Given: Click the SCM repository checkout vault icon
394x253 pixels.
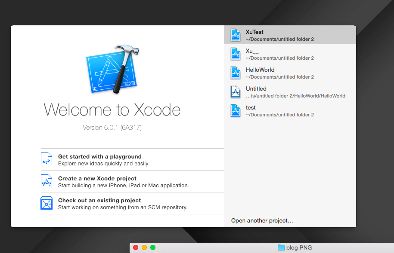Looking at the screenshot, I should pos(47,203).
